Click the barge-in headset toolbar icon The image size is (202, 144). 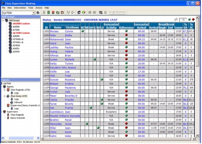tap(68, 12)
